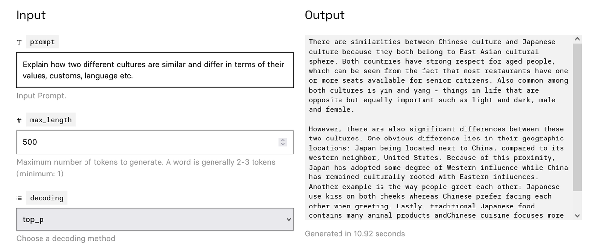Click the max_length field label
The image size is (593, 243).
tap(51, 120)
